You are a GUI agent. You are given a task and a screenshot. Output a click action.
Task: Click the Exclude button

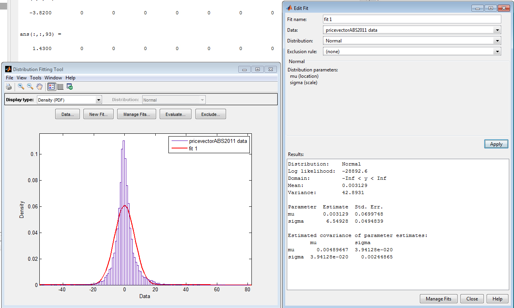pos(211,114)
